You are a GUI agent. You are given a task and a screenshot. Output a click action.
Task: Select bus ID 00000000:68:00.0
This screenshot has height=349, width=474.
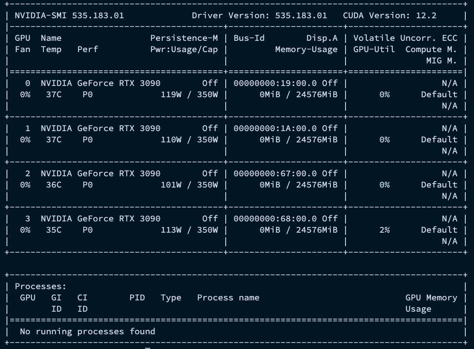[x=275, y=218]
